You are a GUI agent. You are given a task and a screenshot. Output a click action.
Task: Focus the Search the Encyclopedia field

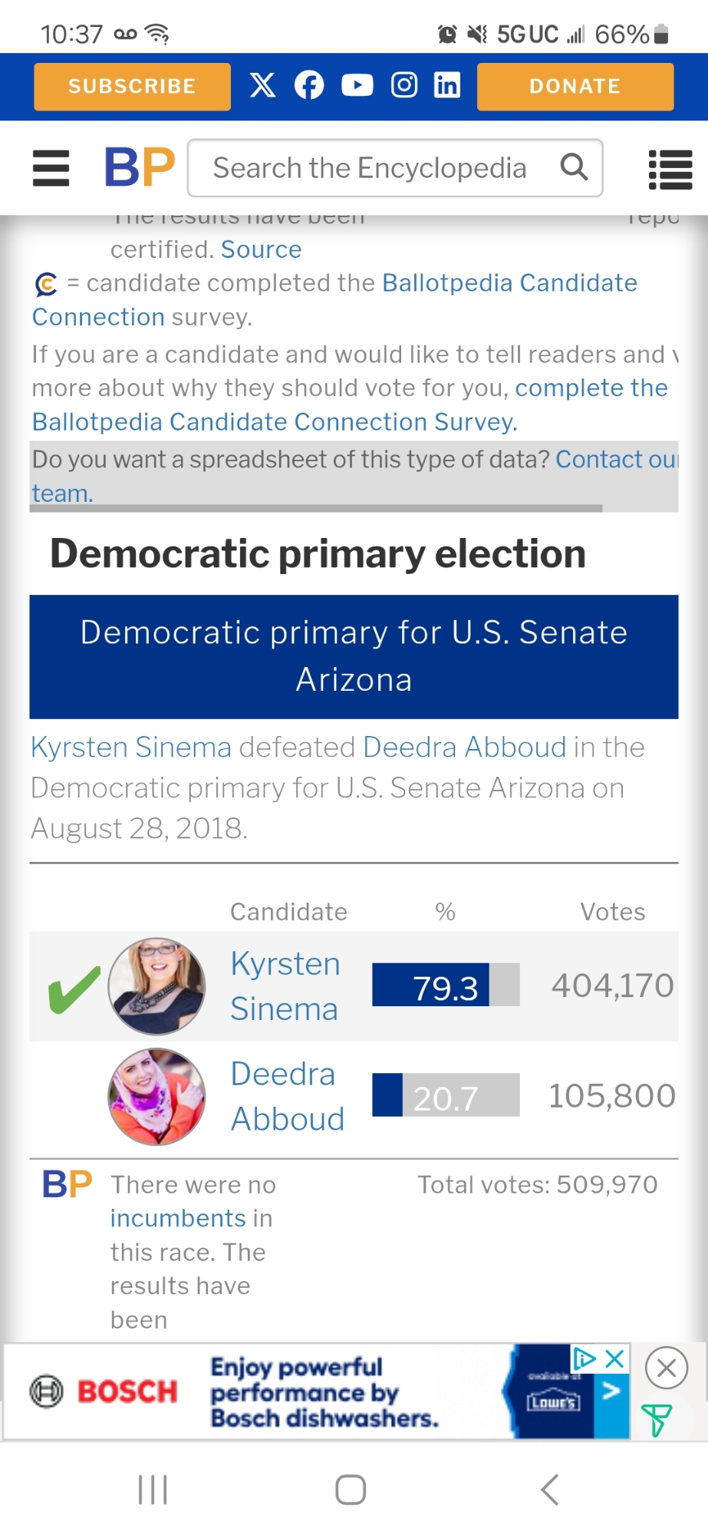click(370, 168)
